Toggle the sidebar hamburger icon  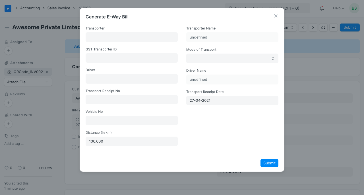tap(7, 27)
